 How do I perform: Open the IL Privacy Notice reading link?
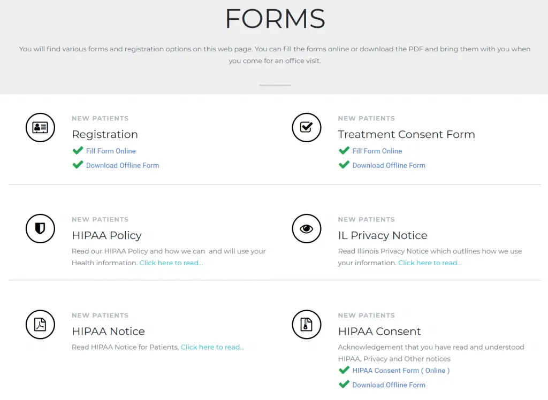pos(429,263)
